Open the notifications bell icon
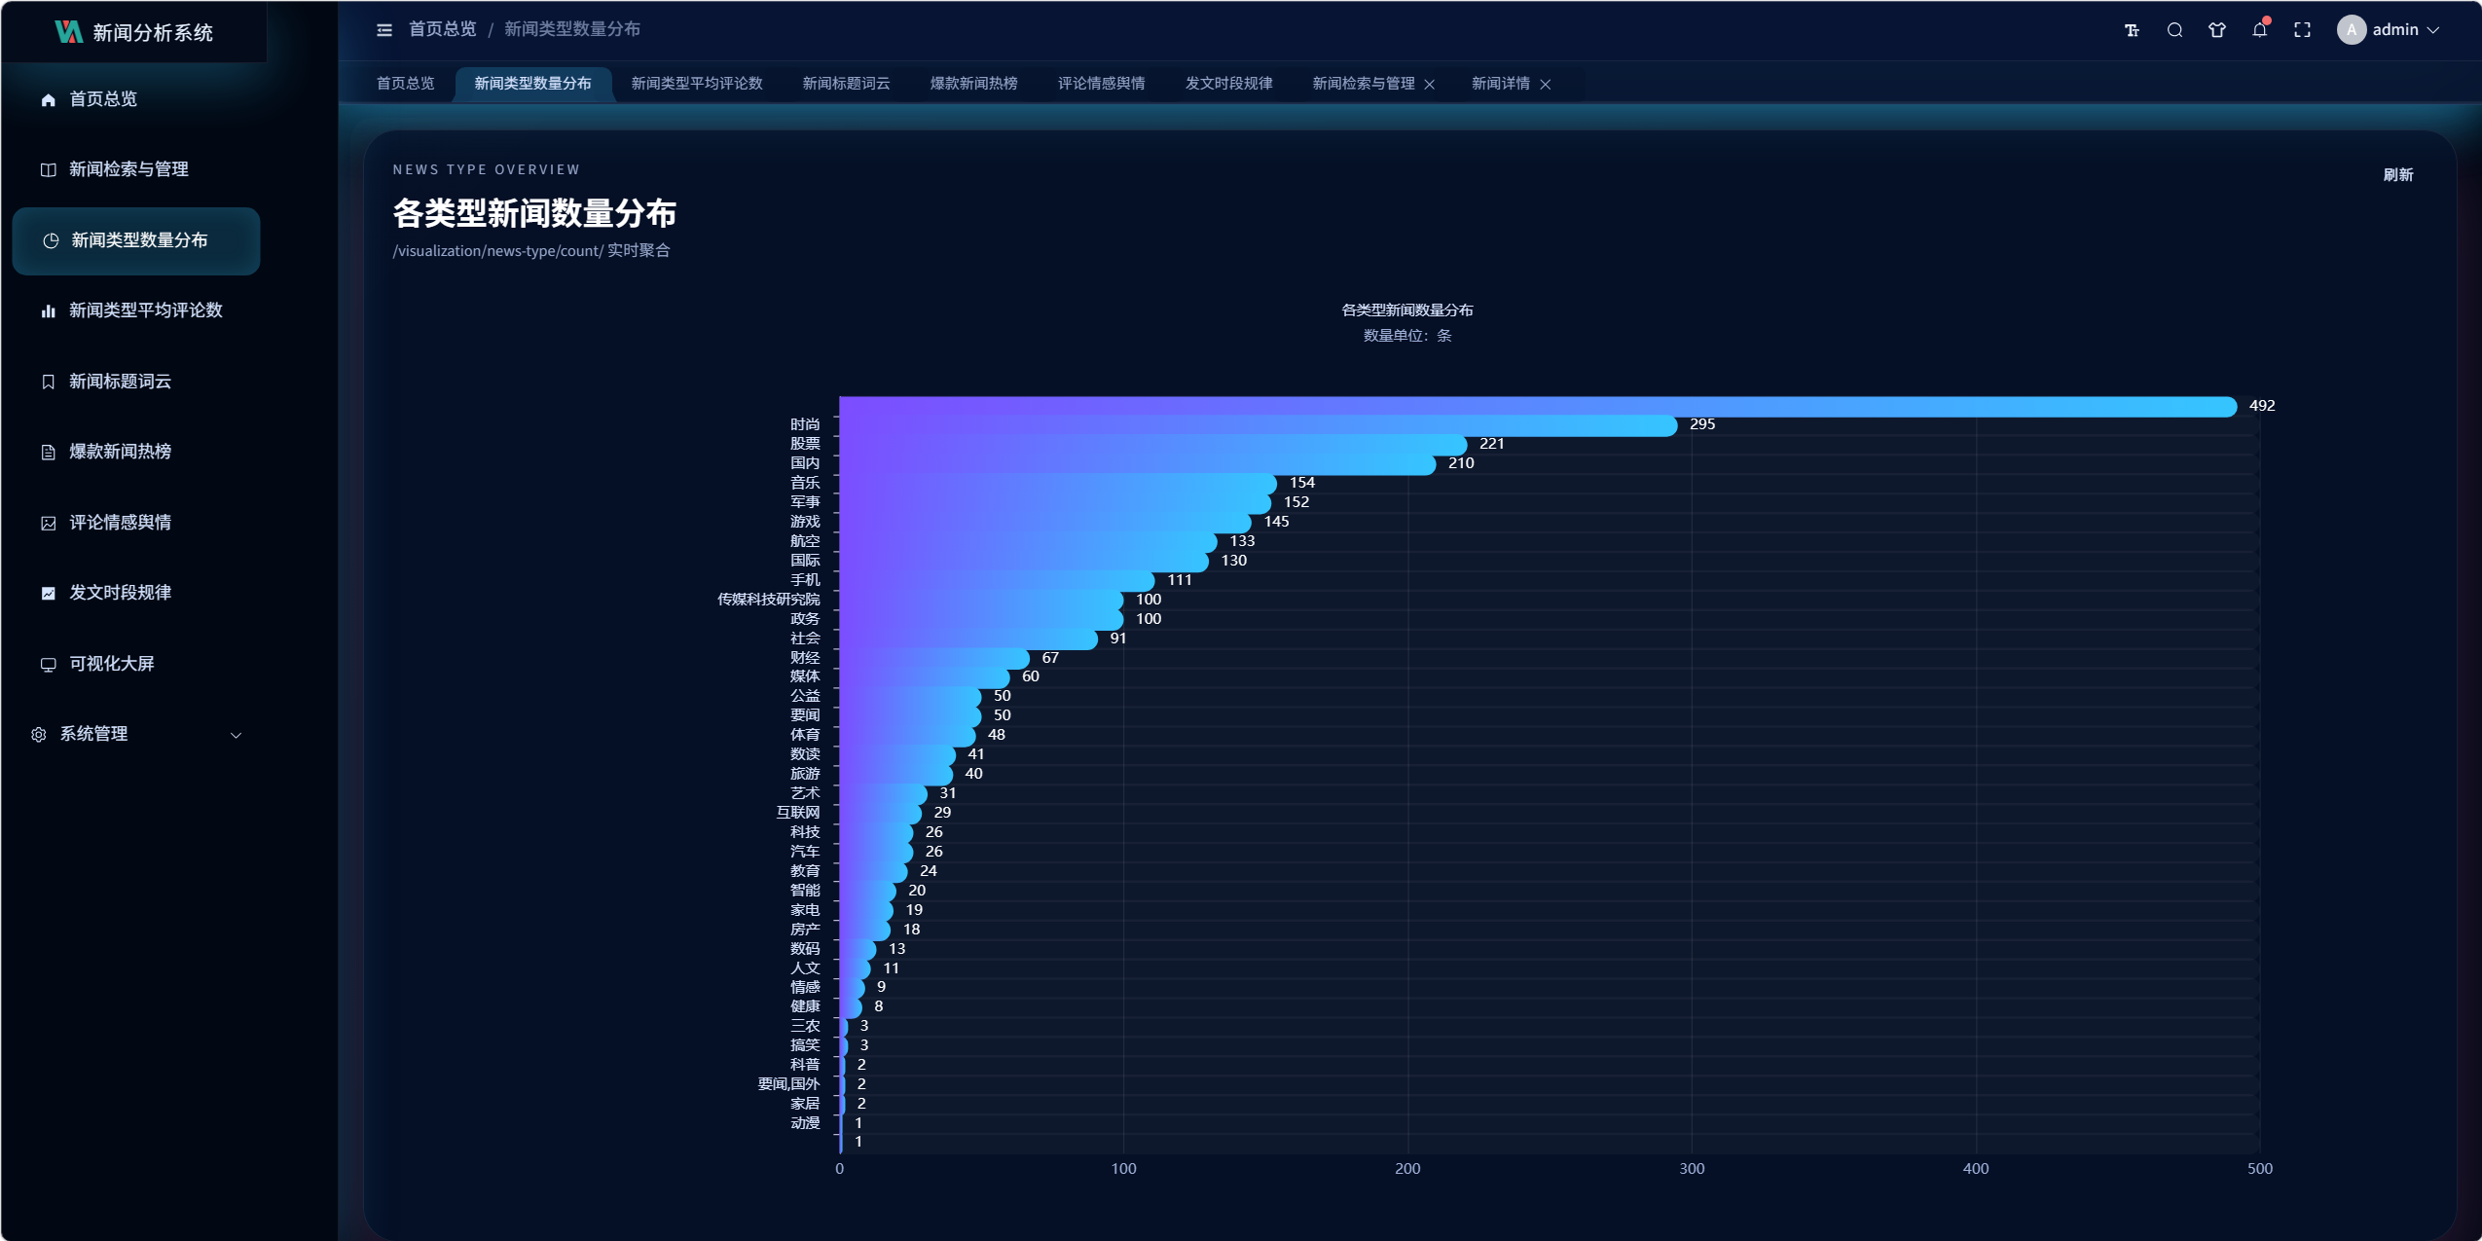Screen dimensions: 2482x1241 click(2259, 30)
